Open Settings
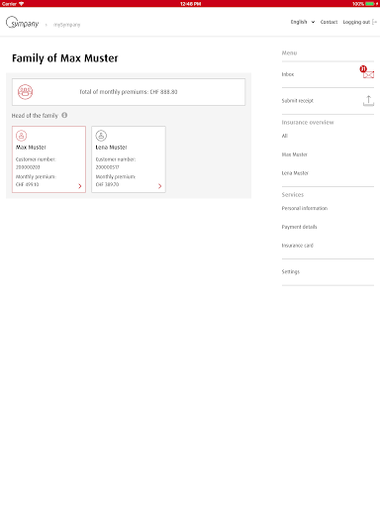This screenshot has width=380, height=507. point(291,271)
